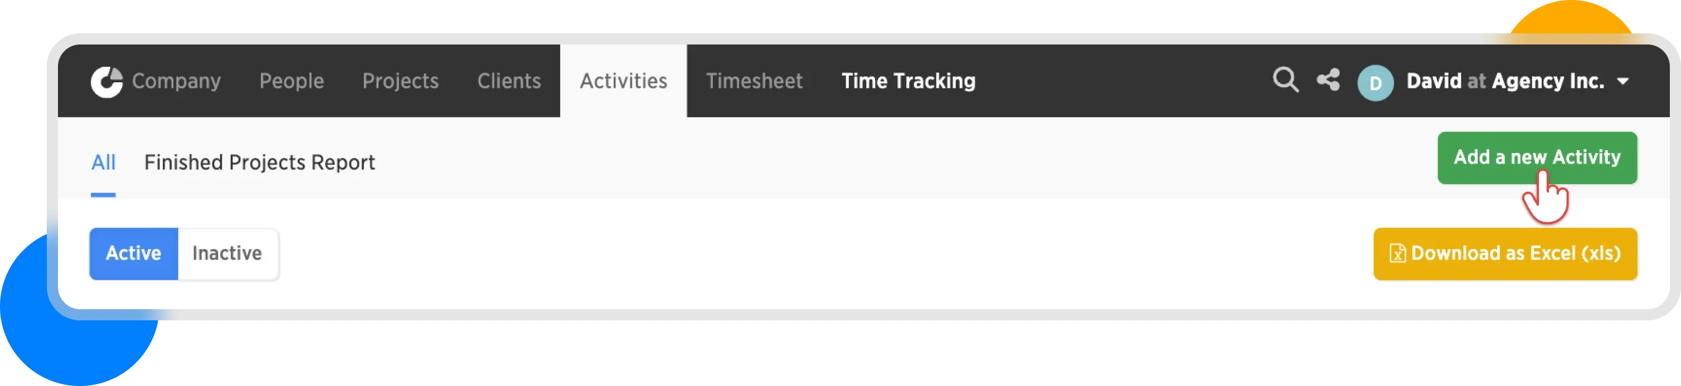Switch filter to Inactive activities
Image resolution: width=1681 pixels, height=386 pixels.
tap(227, 254)
